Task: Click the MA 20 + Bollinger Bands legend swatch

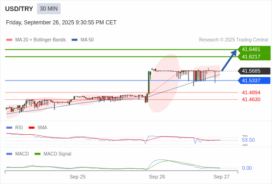Action: tap(9, 40)
